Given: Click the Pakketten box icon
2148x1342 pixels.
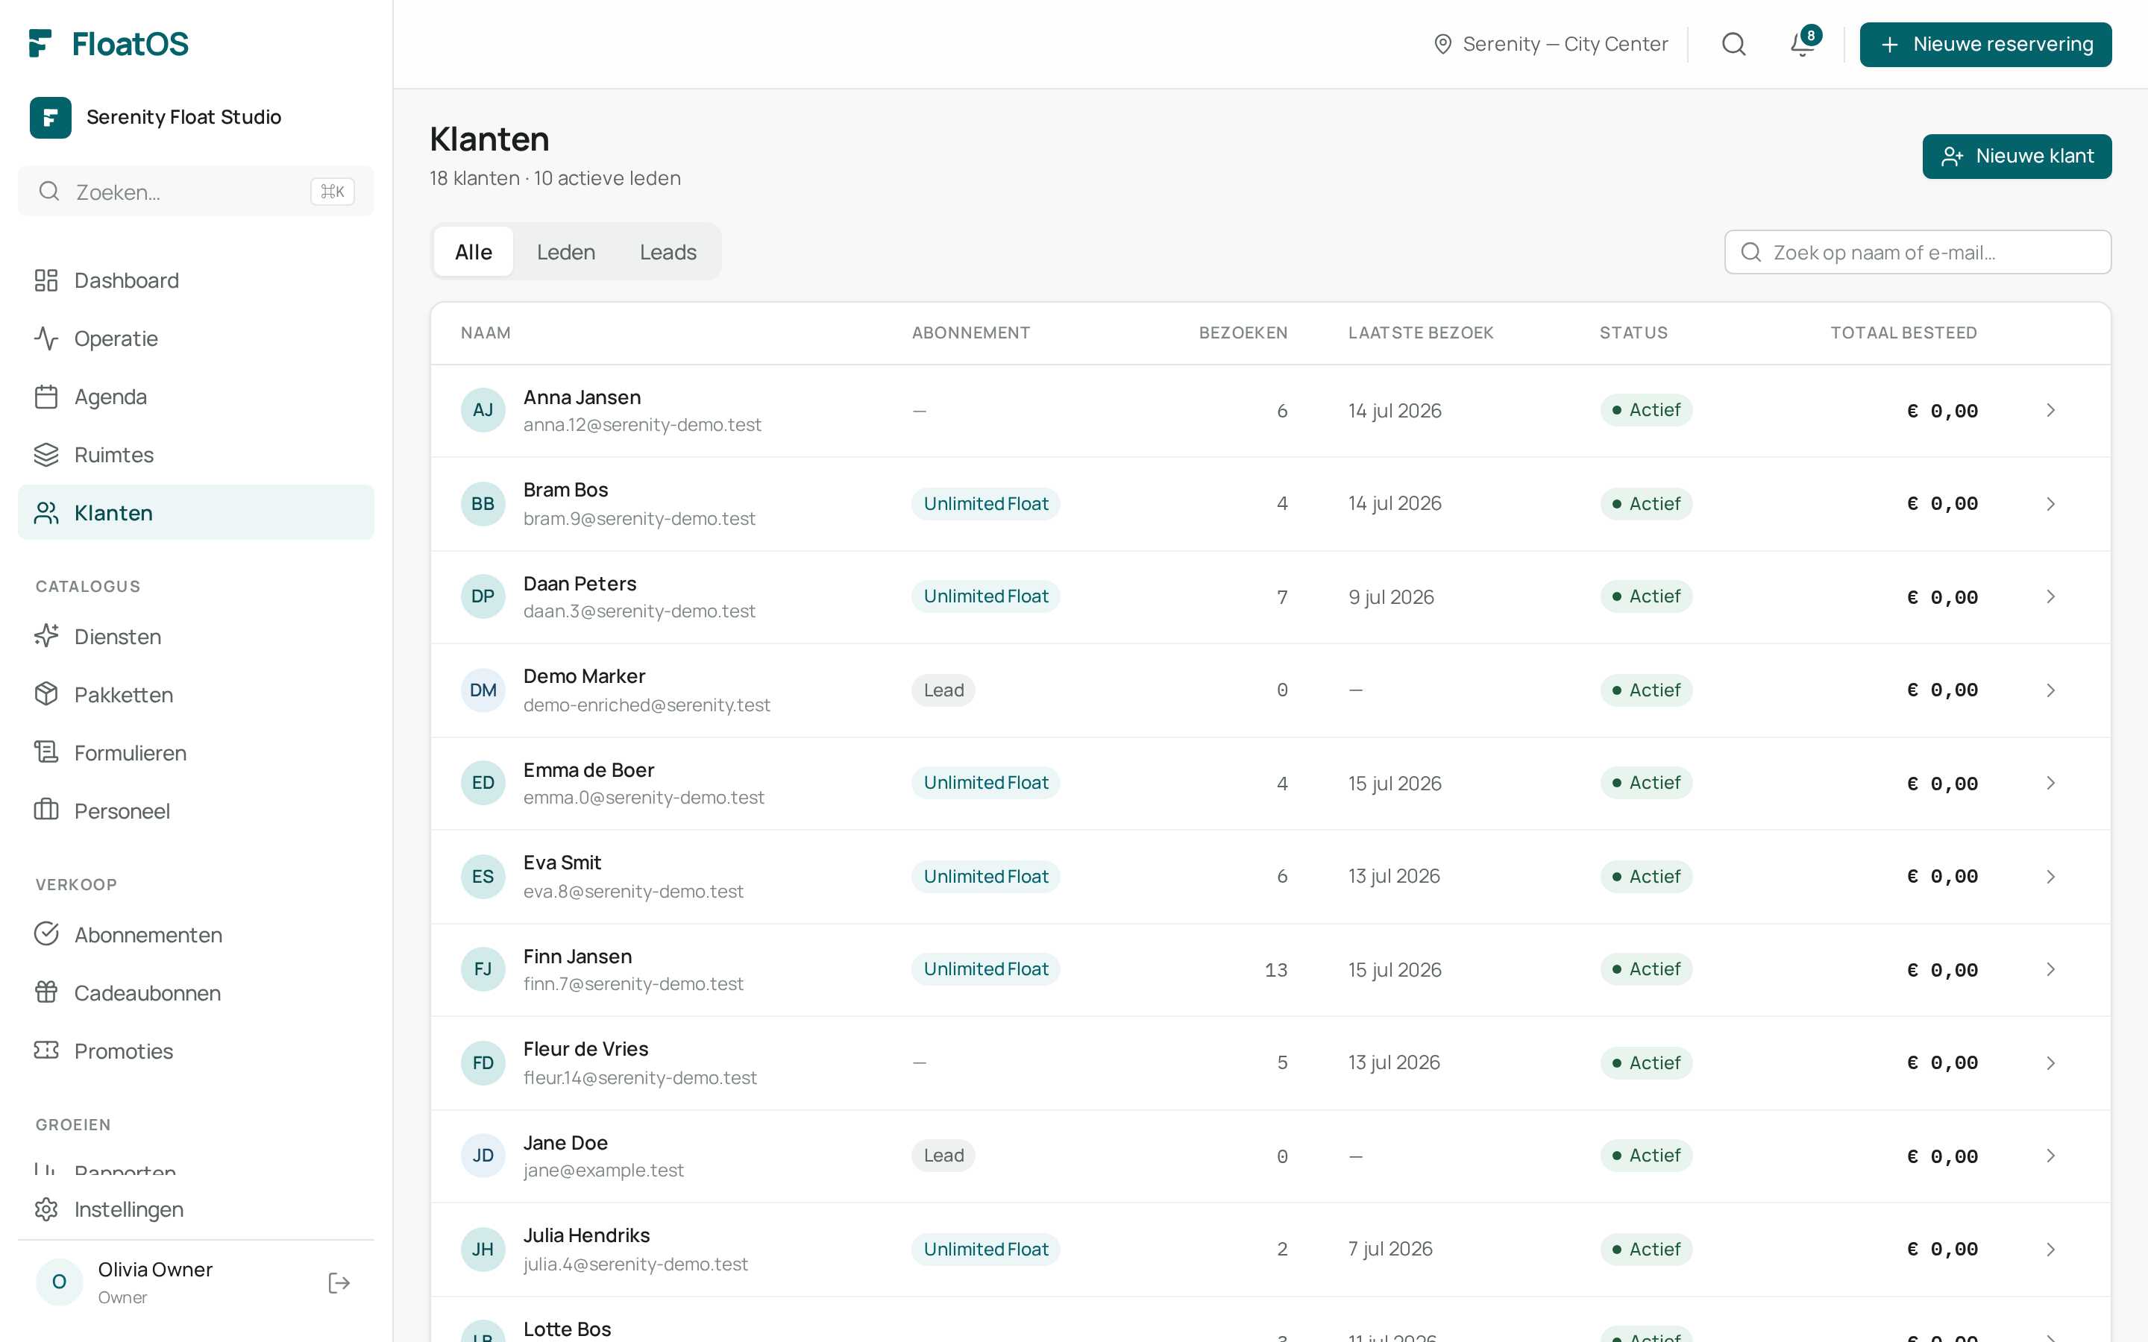Looking at the screenshot, I should [x=46, y=694].
